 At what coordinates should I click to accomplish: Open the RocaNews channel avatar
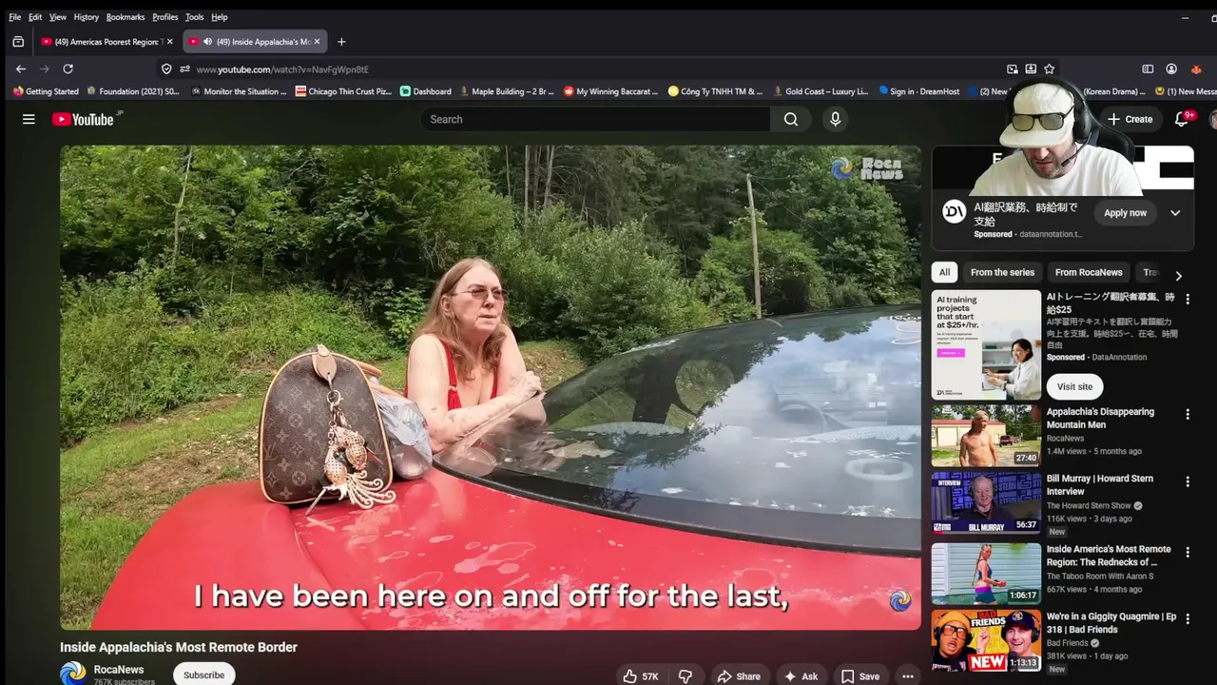[72, 674]
